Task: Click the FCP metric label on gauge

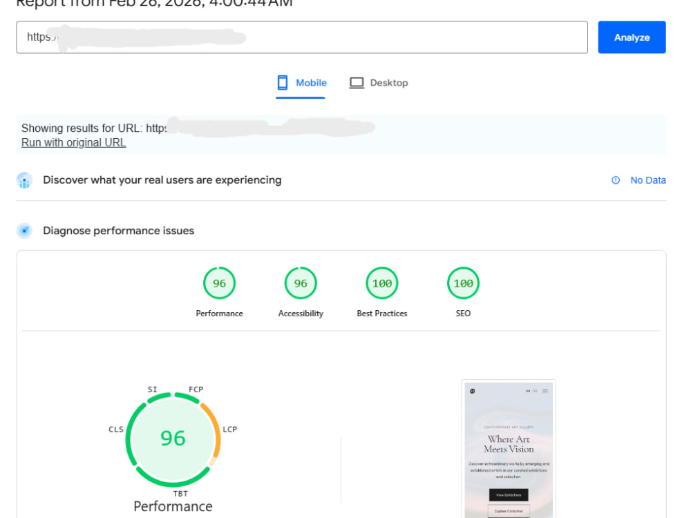Action: click(196, 390)
